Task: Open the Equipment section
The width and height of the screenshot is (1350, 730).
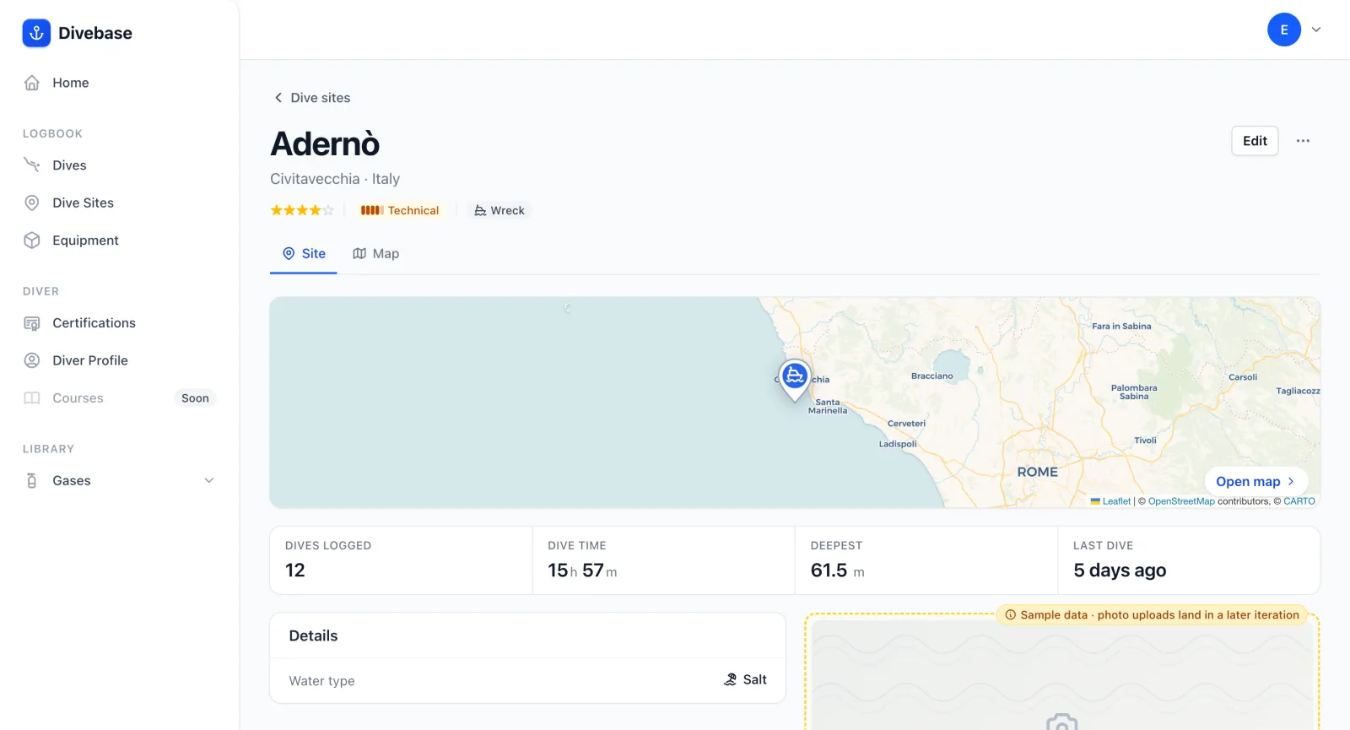Action: tap(119, 241)
